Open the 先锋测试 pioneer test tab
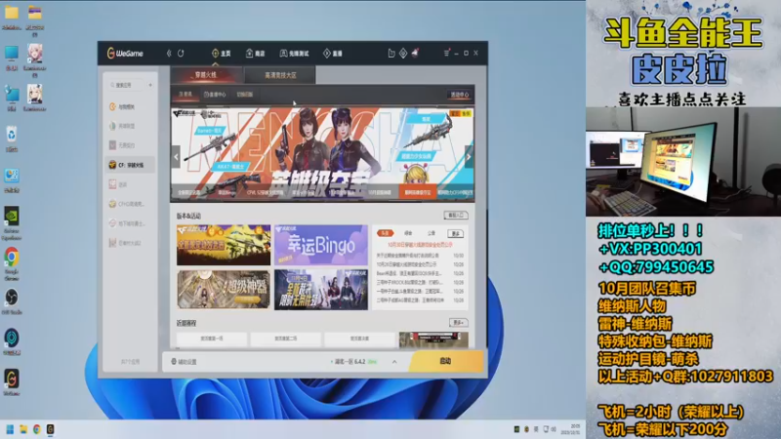This screenshot has height=439, width=781. point(294,54)
